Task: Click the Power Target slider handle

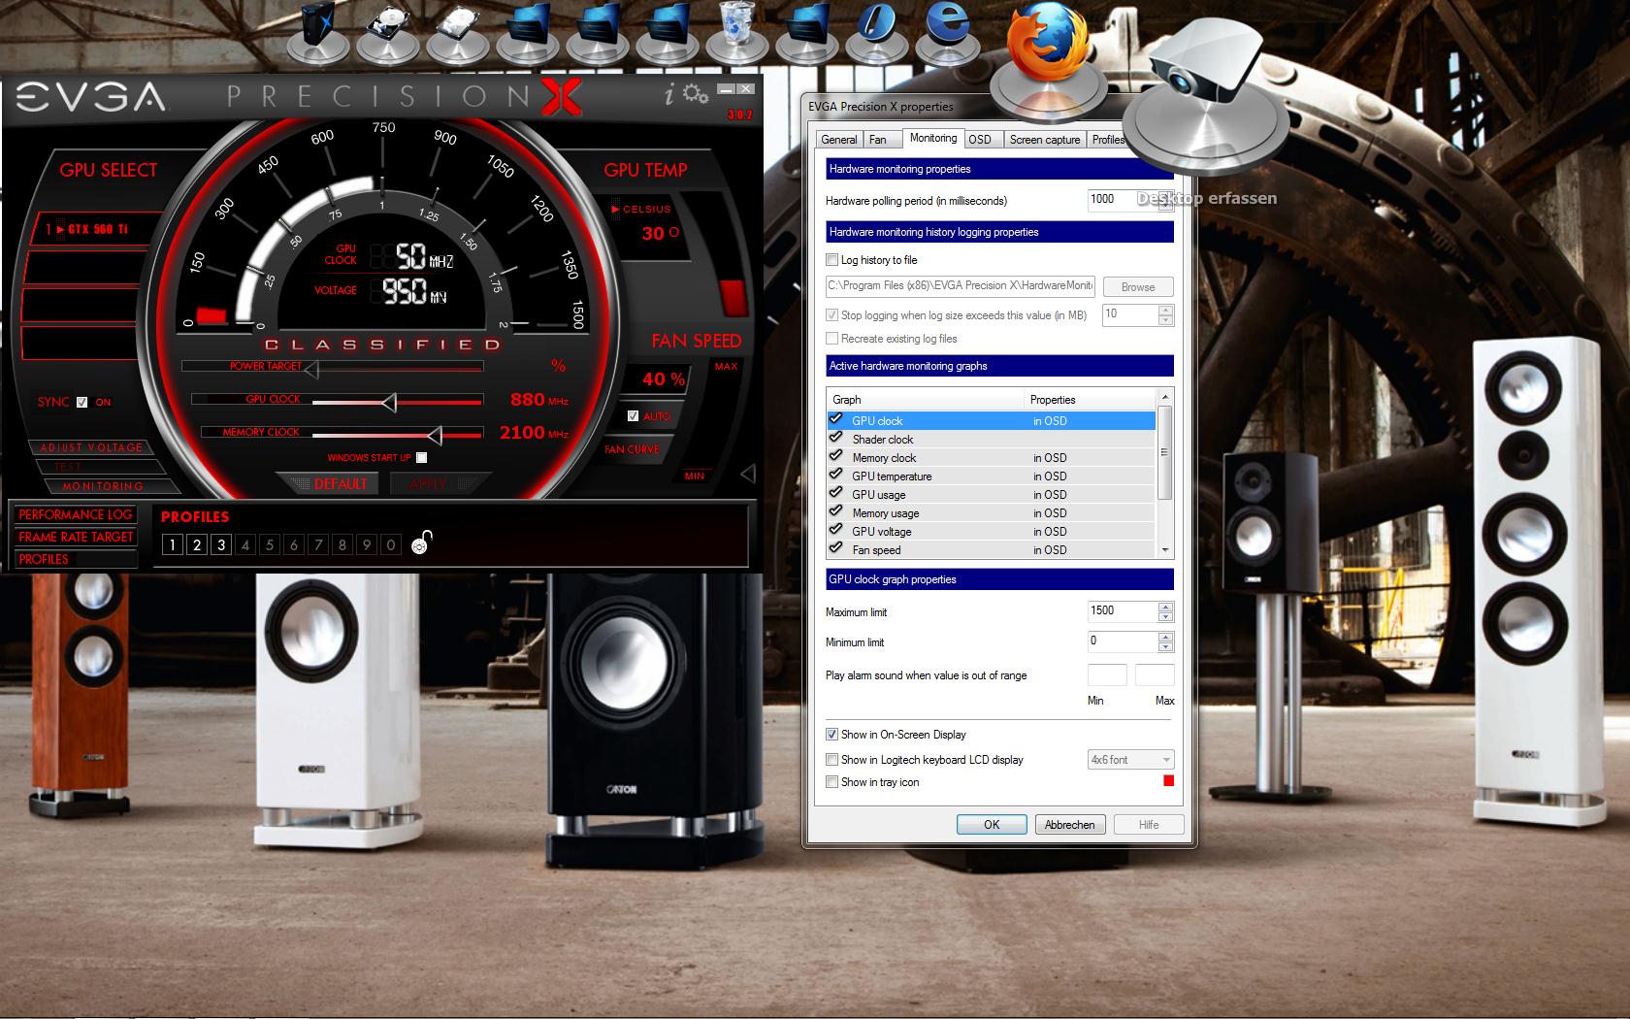Action: (x=311, y=368)
